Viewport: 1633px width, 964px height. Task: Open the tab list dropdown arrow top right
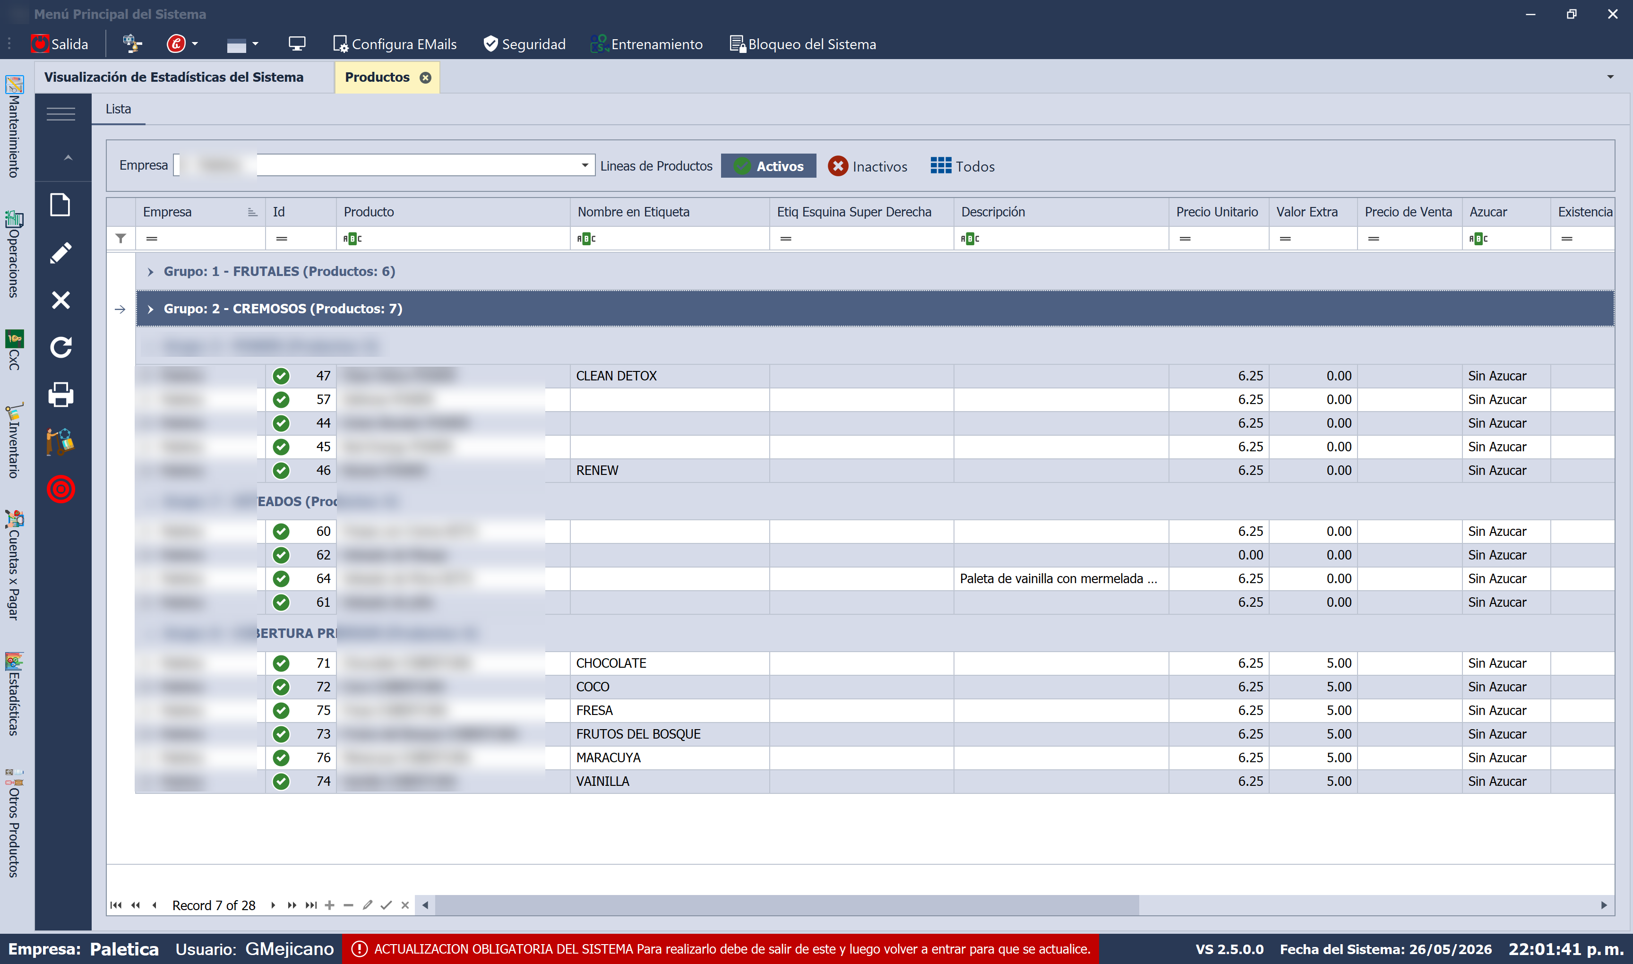click(1610, 77)
